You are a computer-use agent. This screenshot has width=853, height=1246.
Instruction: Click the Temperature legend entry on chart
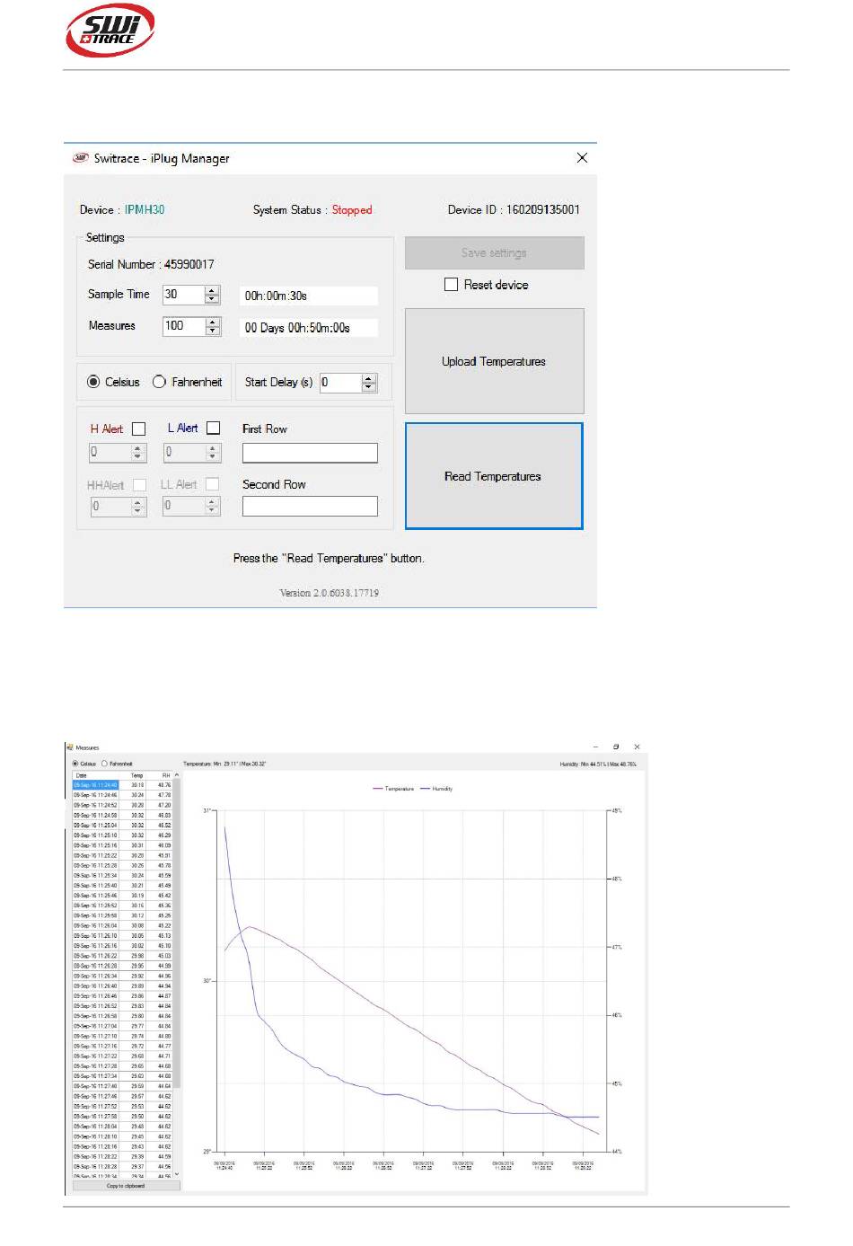click(x=394, y=789)
